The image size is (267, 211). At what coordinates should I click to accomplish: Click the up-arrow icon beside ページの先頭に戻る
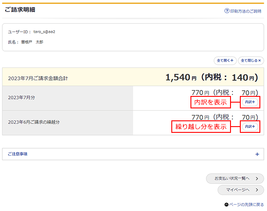(x=227, y=205)
